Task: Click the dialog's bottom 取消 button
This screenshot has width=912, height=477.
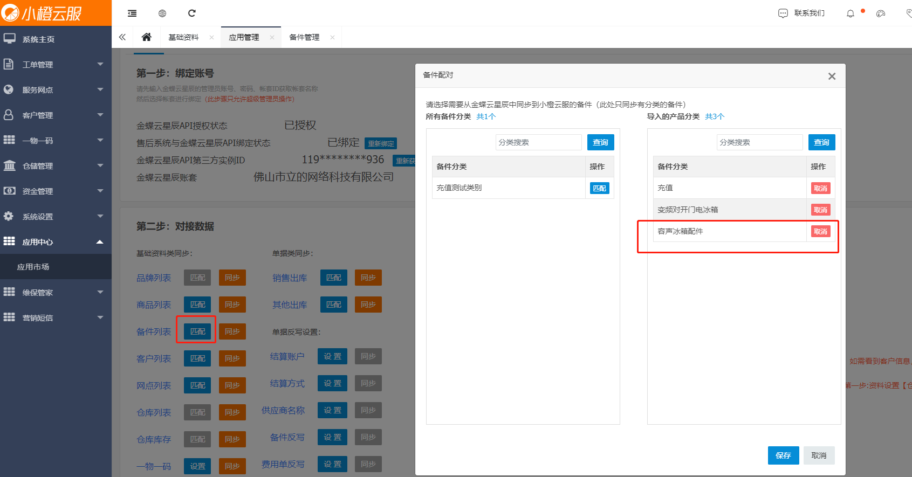Action: tap(819, 455)
